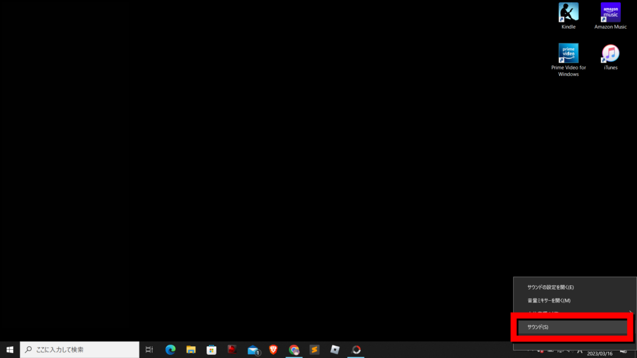Open Prime Video for Windows shortcut
Image resolution: width=637 pixels, height=358 pixels.
coord(568,59)
